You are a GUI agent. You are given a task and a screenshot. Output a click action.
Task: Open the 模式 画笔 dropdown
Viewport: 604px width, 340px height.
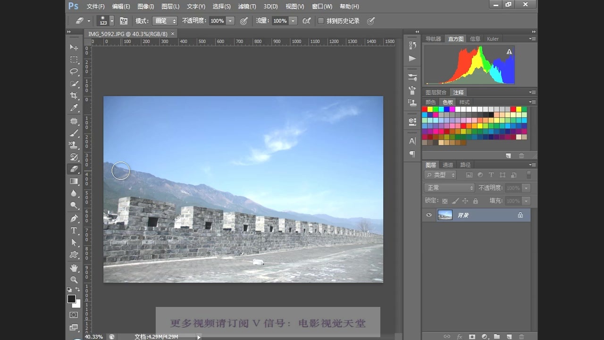165,21
